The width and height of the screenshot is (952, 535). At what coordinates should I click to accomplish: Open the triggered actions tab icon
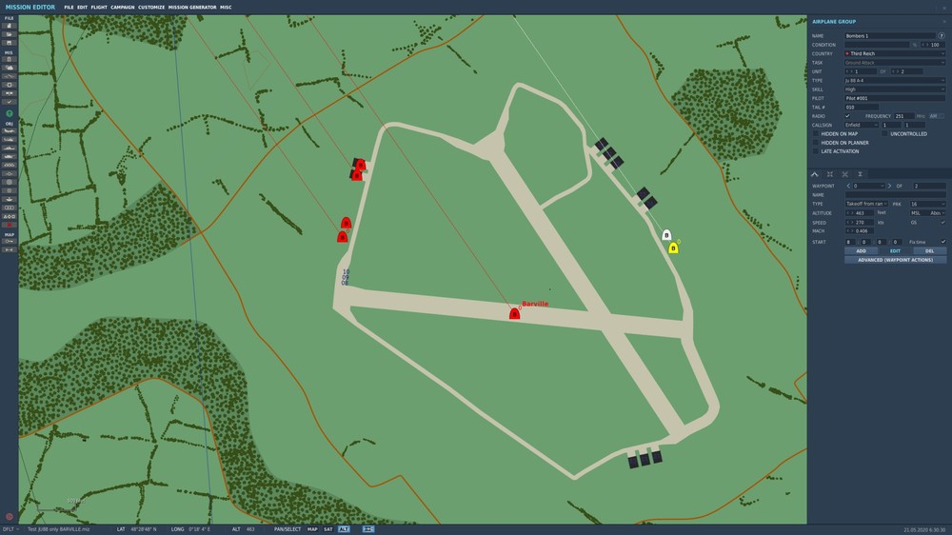coord(844,174)
